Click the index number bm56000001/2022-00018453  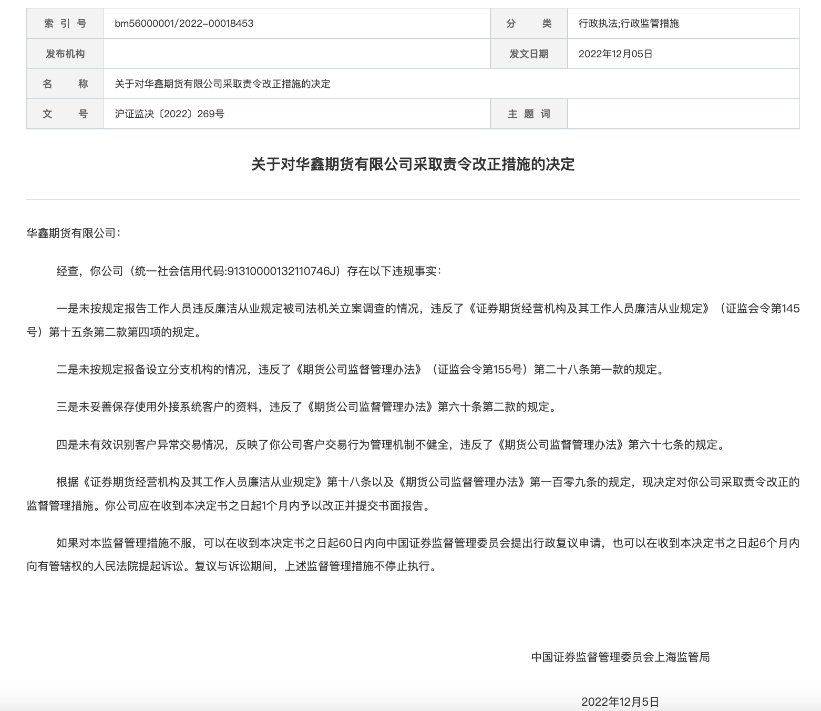(x=184, y=23)
